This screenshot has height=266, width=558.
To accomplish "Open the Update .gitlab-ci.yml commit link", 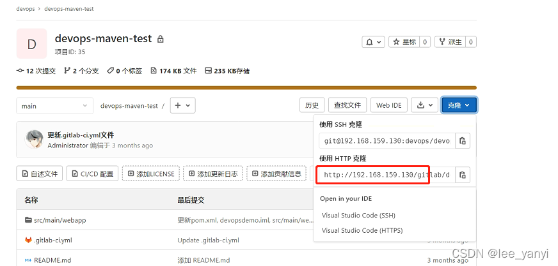I will (x=208, y=240).
